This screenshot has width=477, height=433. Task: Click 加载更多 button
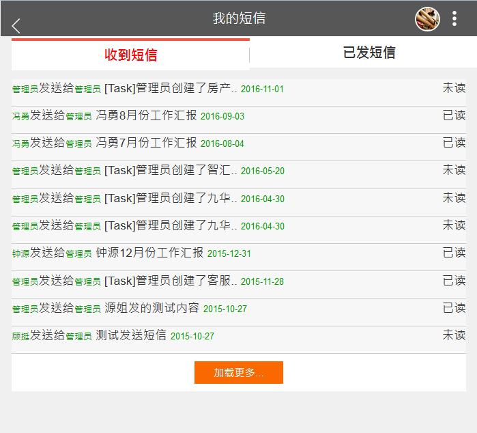pyautogui.click(x=238, y=373)
